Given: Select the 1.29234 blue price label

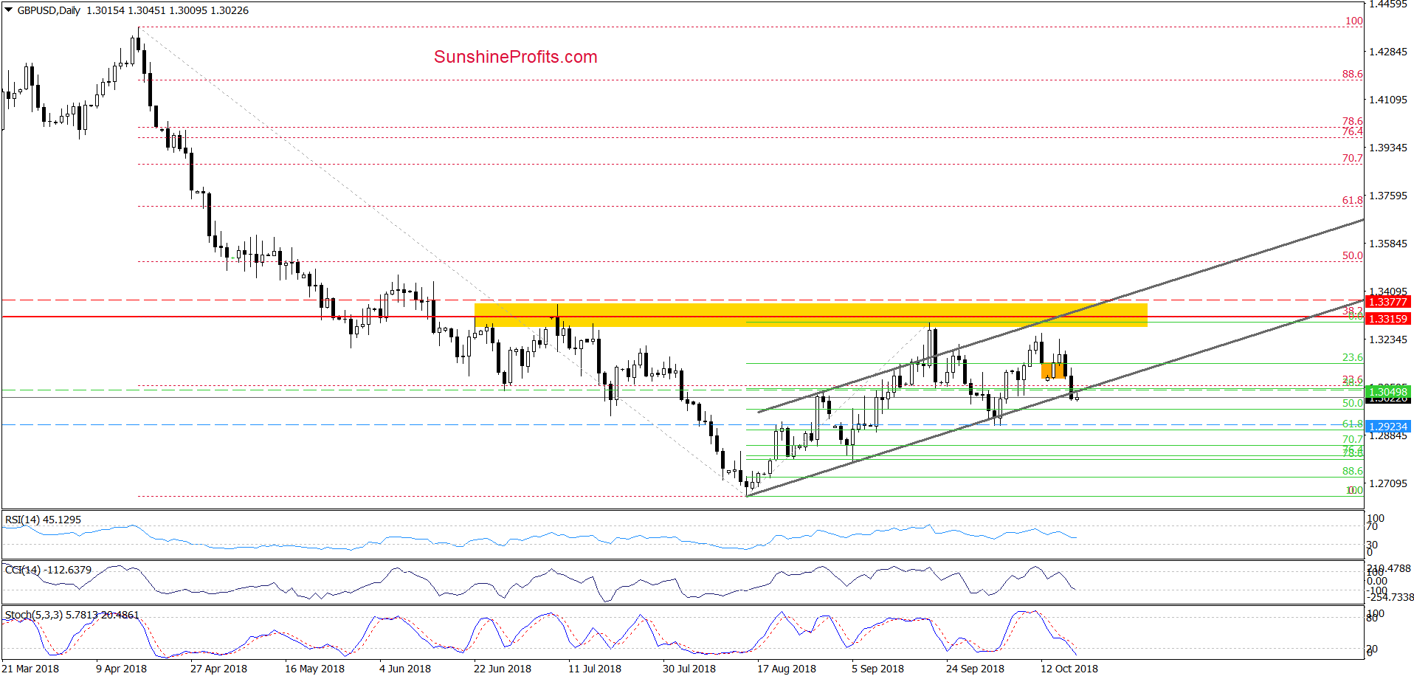Looking at the screenshot, I should pos(1387,427).
